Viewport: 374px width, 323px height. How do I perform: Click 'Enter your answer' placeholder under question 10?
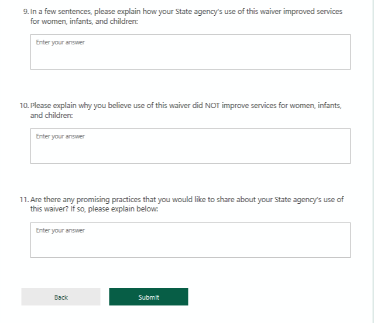(x=60, y=137)
